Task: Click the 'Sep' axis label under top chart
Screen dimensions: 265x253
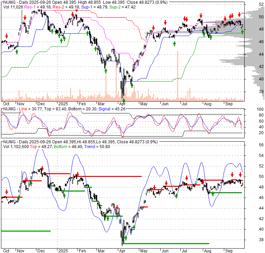Action: 229,104
